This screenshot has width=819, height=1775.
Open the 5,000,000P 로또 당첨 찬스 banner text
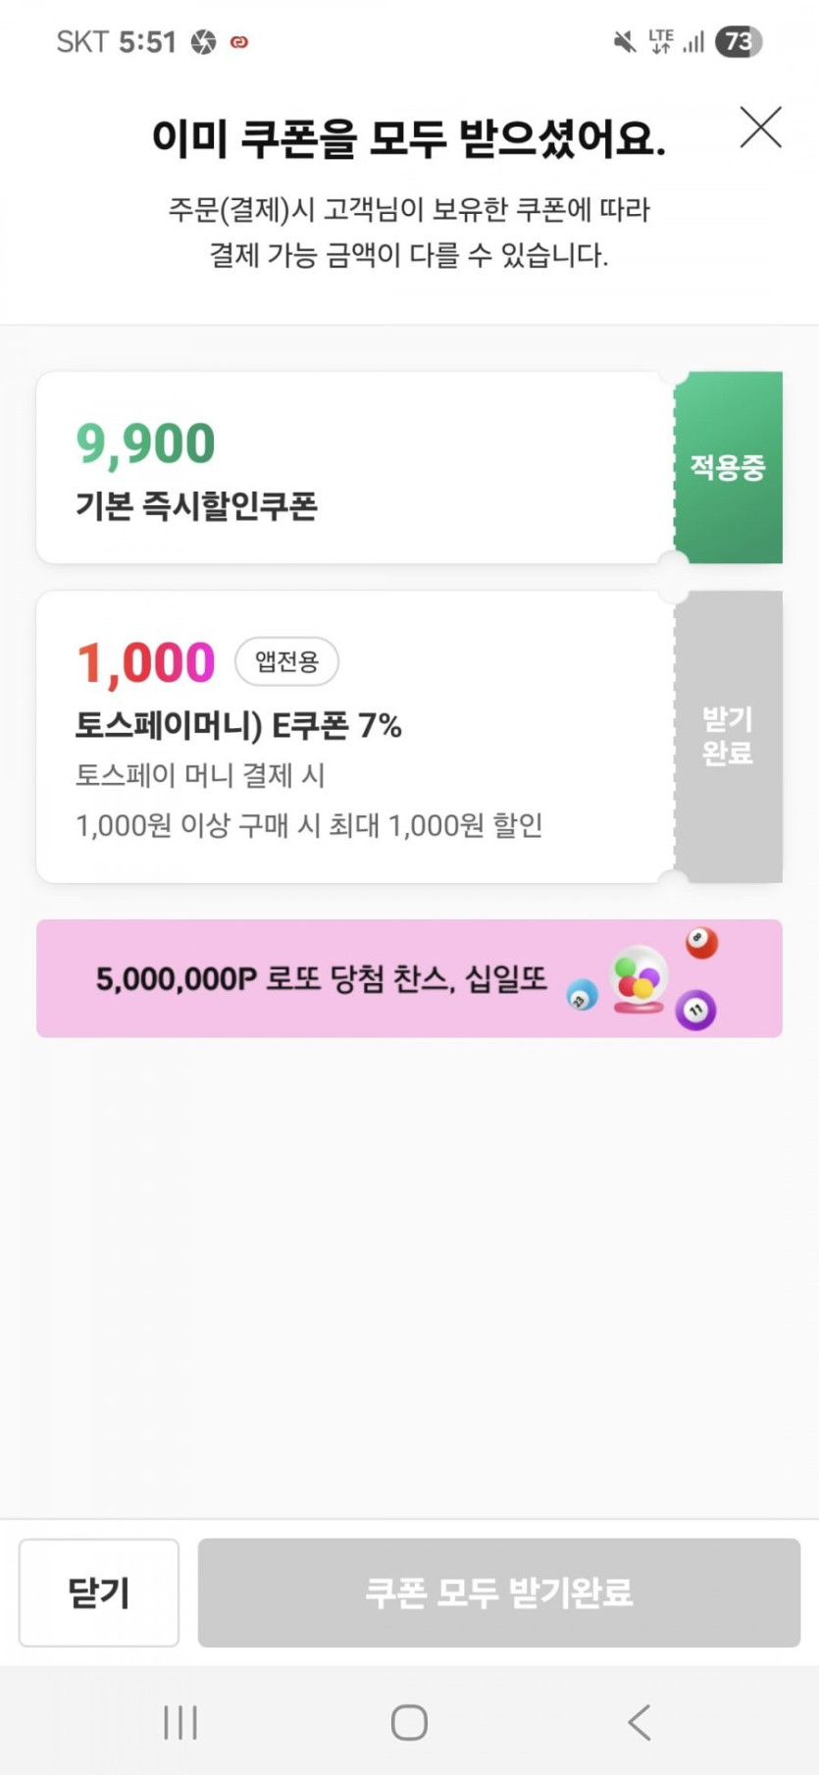point(321,978)
